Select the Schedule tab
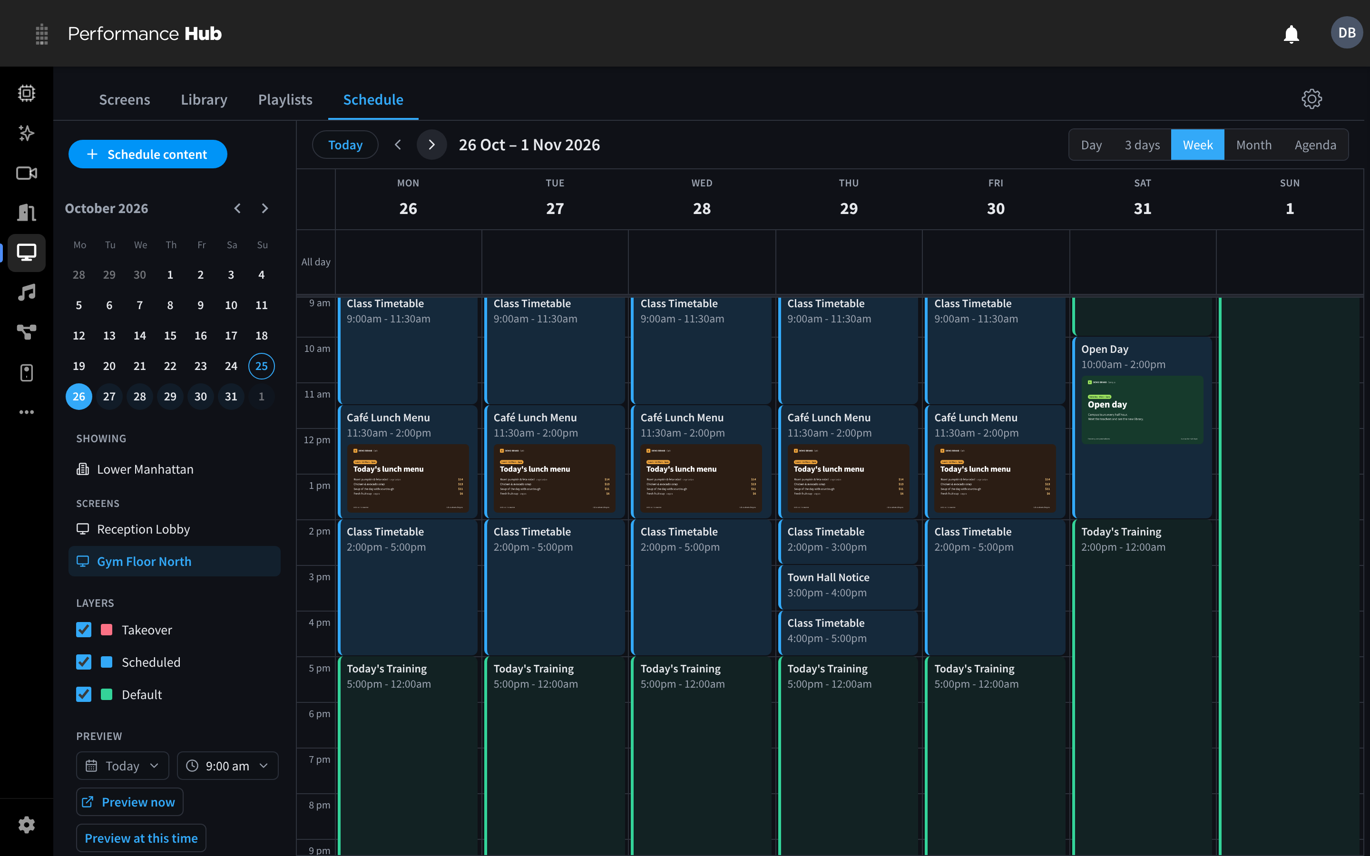 [373, 99]
